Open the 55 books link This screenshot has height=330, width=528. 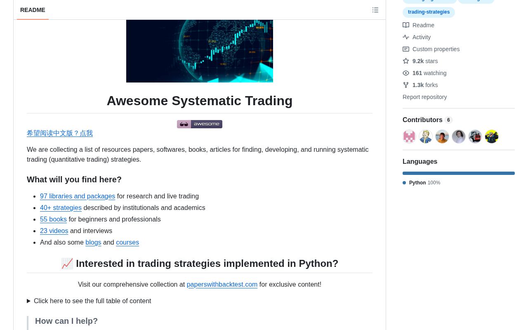(53, 219)
